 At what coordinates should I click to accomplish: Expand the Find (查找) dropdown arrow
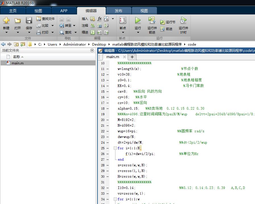click(x=75, y=32)
